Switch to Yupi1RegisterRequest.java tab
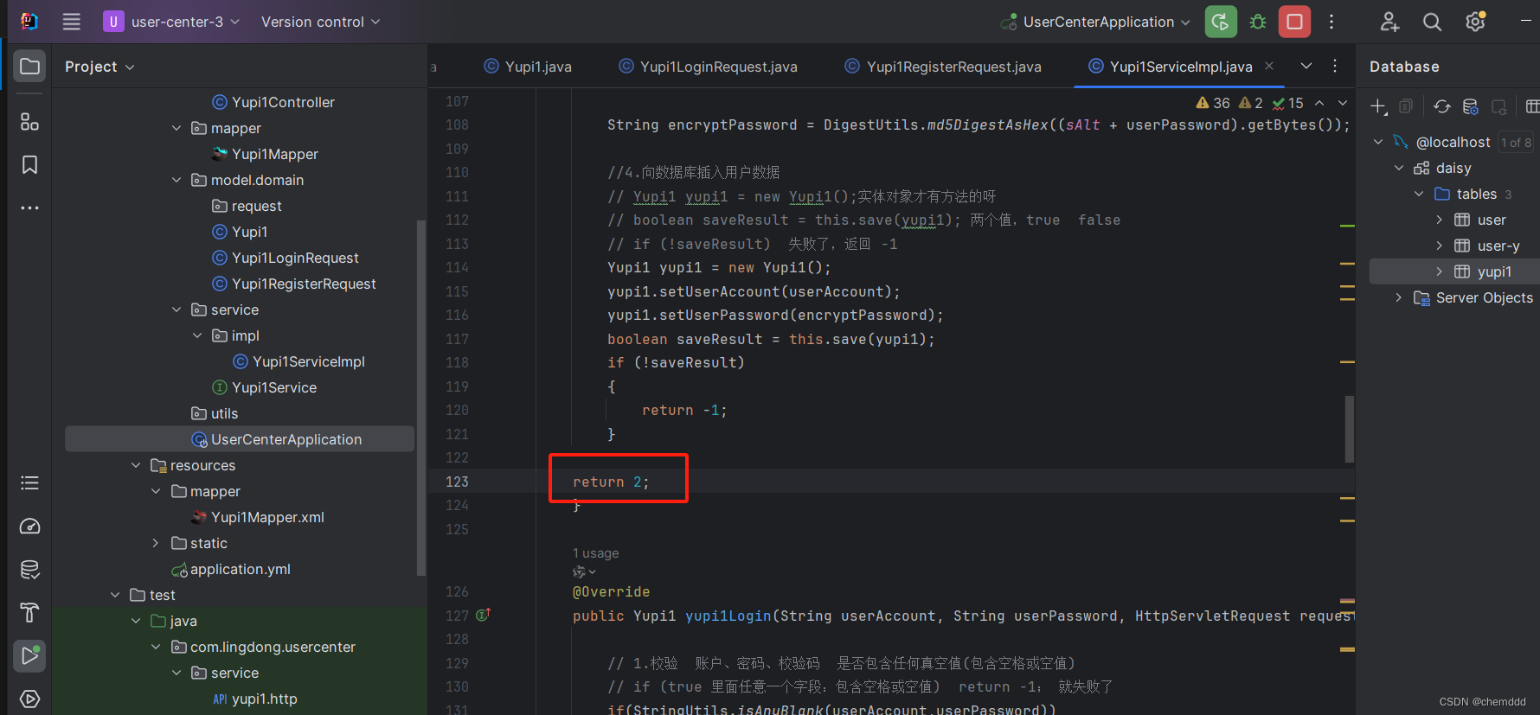The height and width of the screenshot is (715, 1540). (943, 67)
